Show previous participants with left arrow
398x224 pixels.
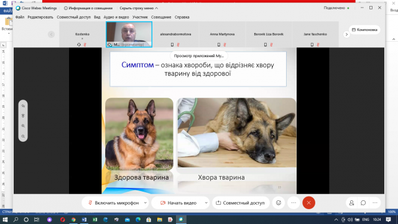[51, 34]
